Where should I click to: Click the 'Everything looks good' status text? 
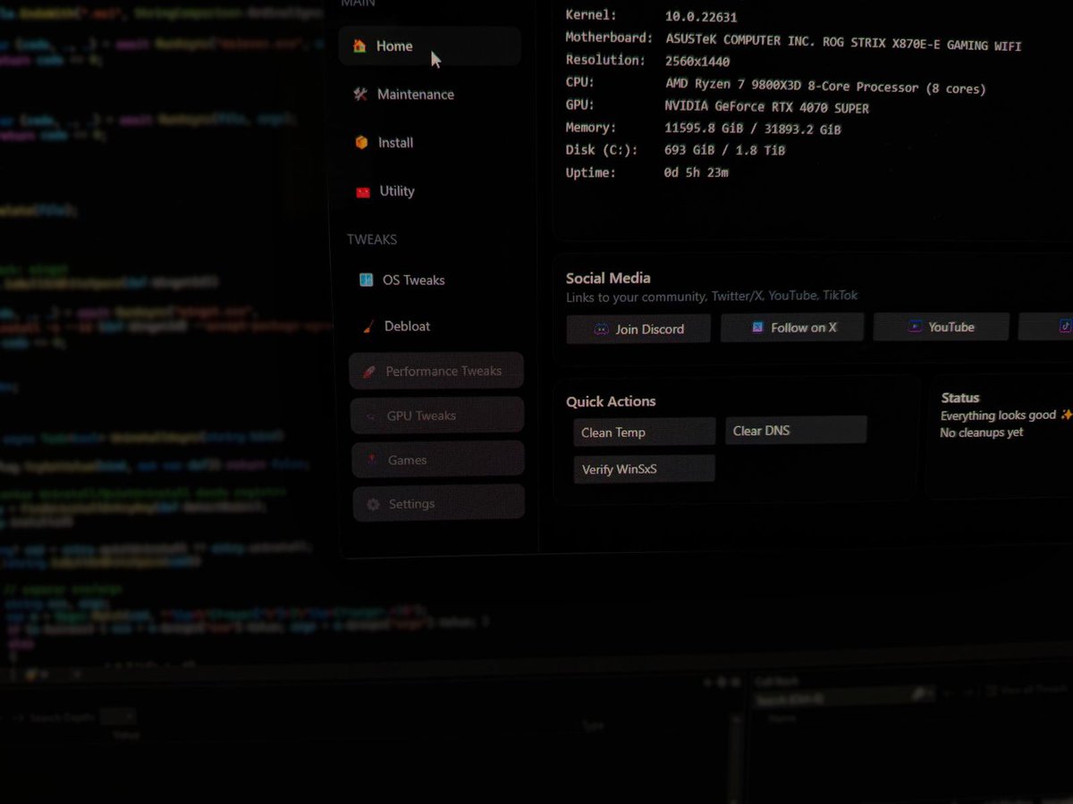998,415
